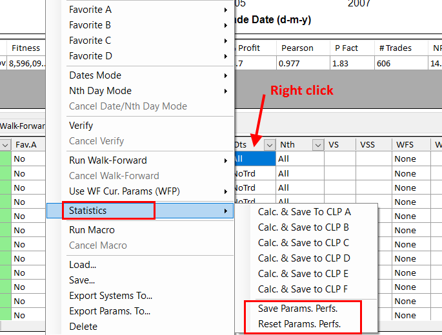
Task: Select Run Macro from the menu
Action: [x=92, y=230]
